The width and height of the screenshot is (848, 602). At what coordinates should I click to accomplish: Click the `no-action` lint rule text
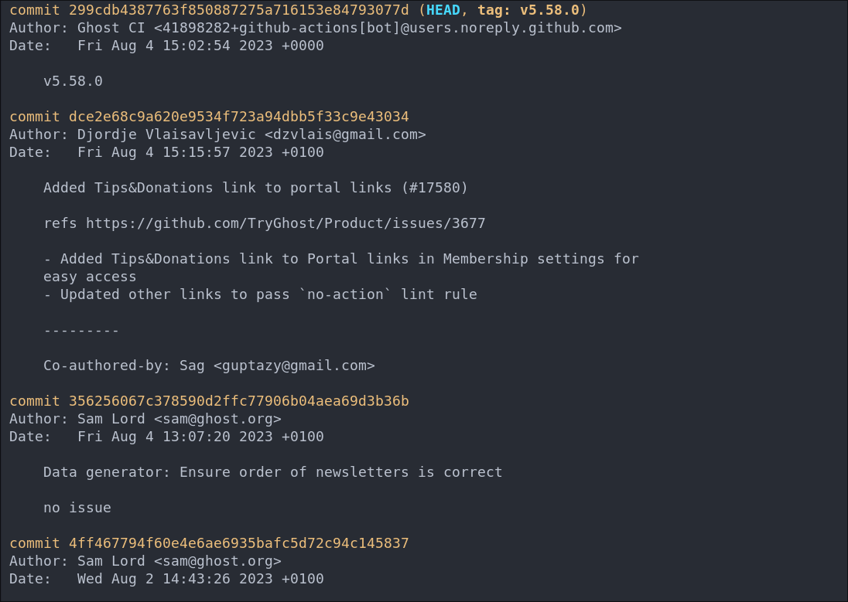click(x=388, y=294)
